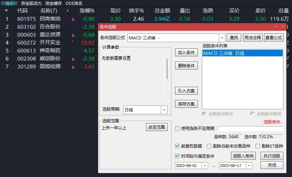Click the 计算参数 panel scrollbar
The width and height of the screenshot is (292, 177).
tap(167, 69)
